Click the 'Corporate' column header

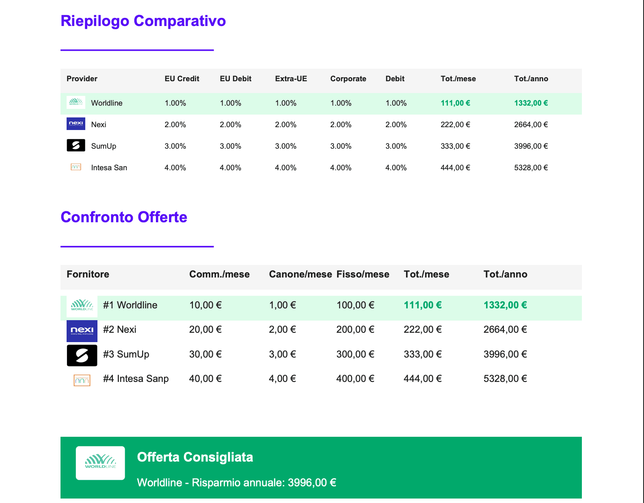[348, 79]
